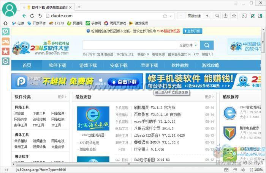The image size is (266, 173).
Task: Expand 更多 in 最近更新 panel
Action: (209, 97)
